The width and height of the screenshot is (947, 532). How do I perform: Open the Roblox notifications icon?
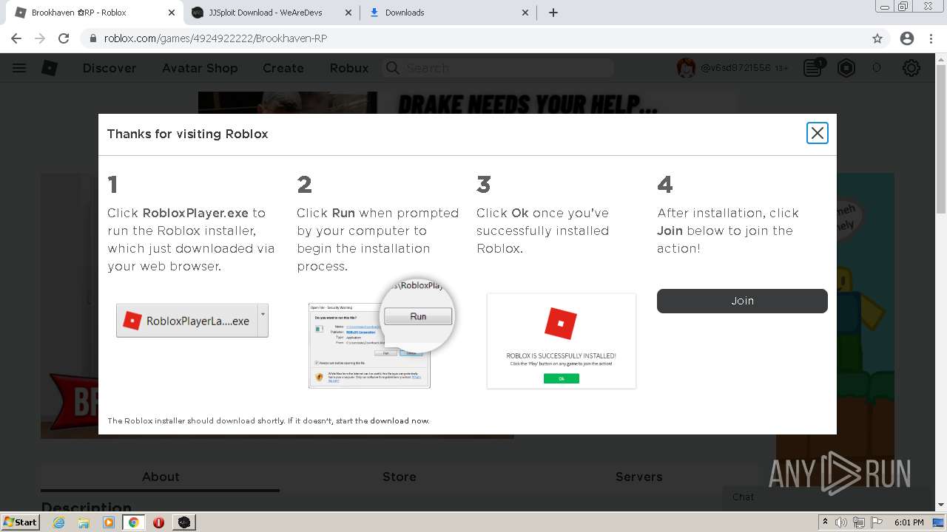(x=813, y=68)
